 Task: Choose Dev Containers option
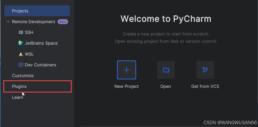click(x=41, y=65)
